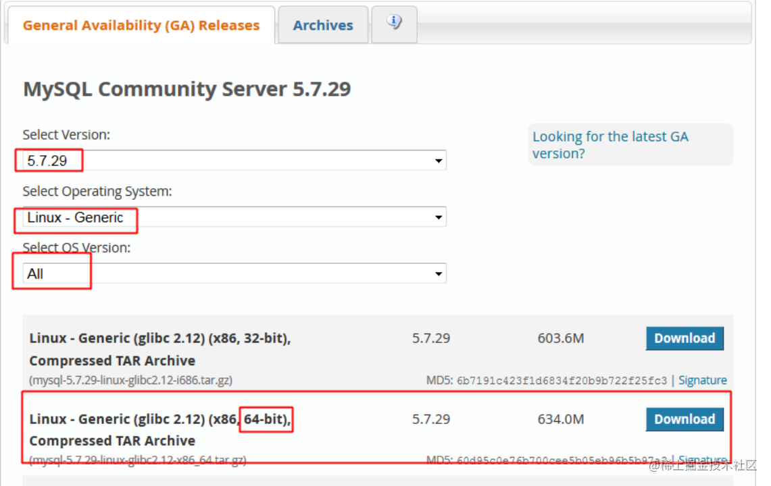
Task: Open the Select Version dropdown showing 5.7.29
Action: pos(234,161)
